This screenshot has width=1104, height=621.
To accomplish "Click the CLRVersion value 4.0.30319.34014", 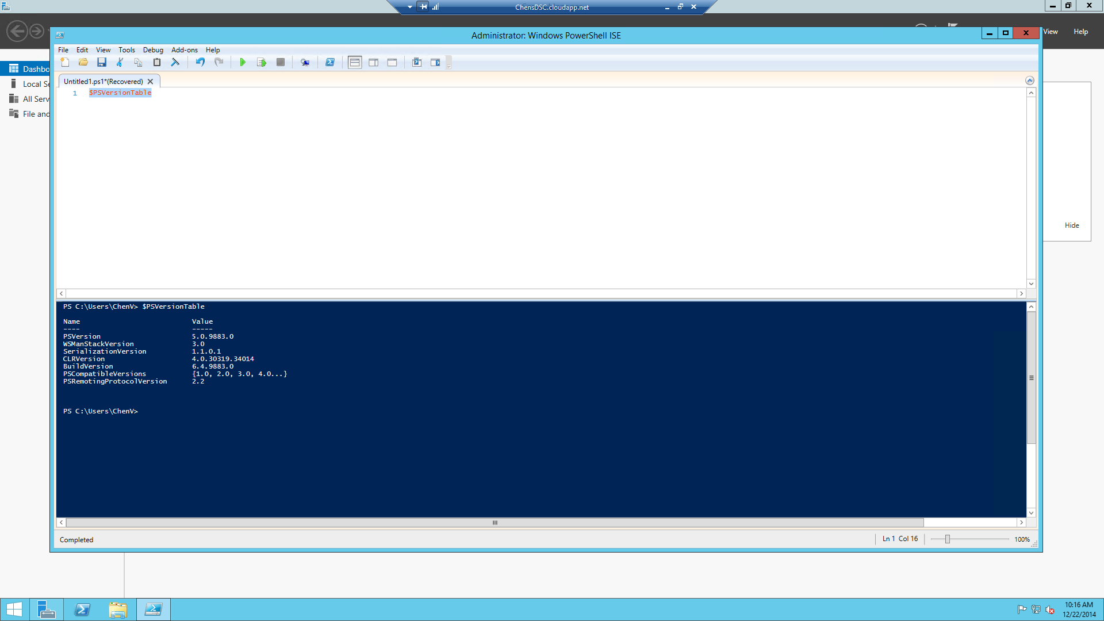I will tap(223, 359).
